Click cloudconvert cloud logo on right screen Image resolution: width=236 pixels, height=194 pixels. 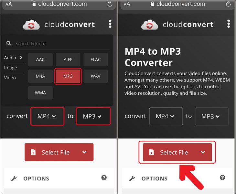tap(149, 25)
